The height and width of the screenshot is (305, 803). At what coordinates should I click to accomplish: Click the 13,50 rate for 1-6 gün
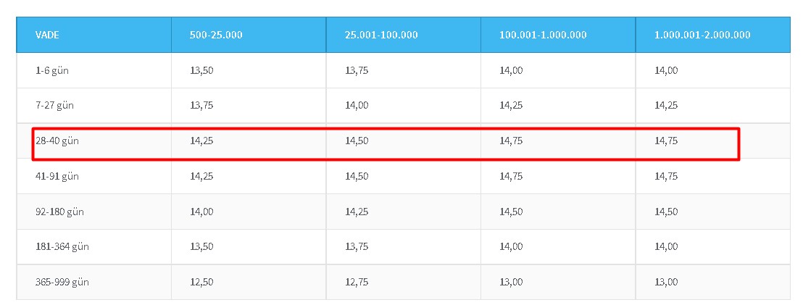tap(201, 70)
